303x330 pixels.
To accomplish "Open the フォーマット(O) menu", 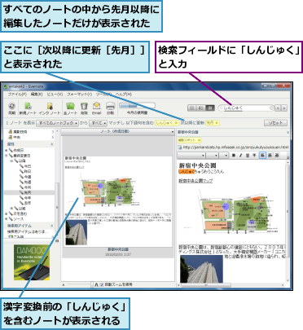I will click(79, 95).
